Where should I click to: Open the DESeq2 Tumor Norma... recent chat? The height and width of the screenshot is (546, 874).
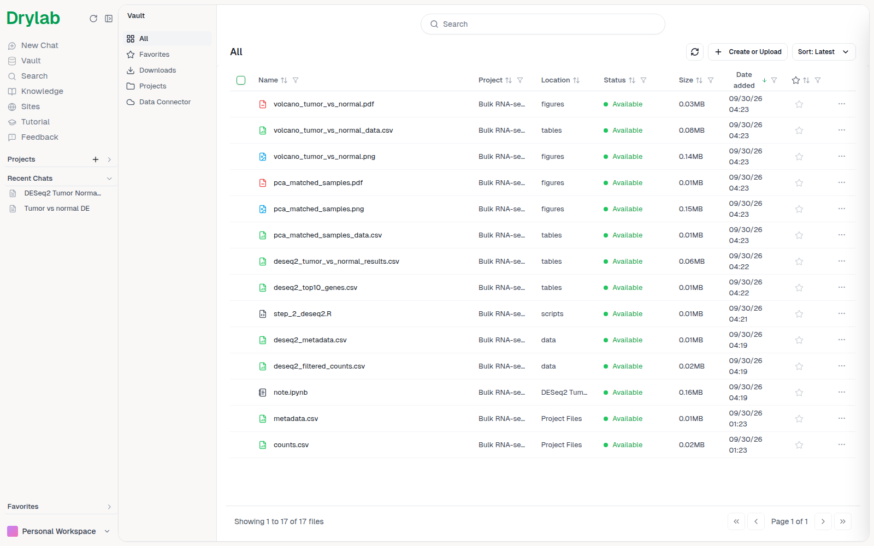[62, 193]
